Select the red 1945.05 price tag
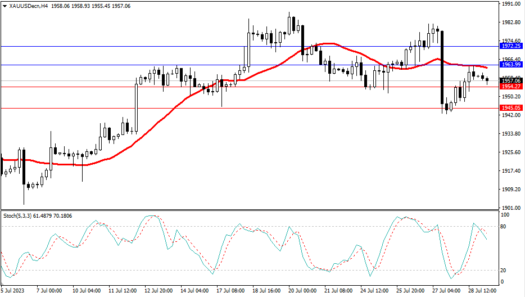 point(511,108)
